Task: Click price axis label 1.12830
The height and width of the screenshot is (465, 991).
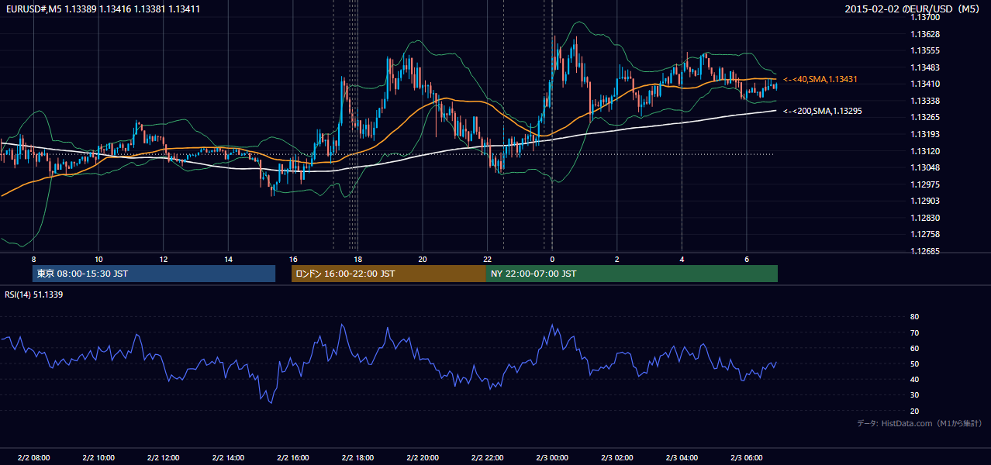Action: [925, 218]
